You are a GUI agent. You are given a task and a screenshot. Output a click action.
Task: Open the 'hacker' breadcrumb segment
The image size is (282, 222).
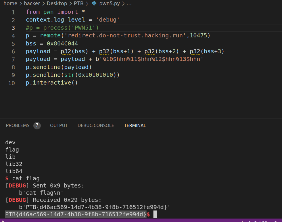pyautogui.click(x=32, y=3)
